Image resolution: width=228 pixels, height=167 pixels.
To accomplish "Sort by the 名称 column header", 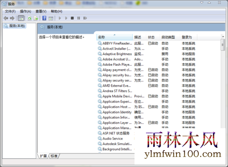I will pyautogui.click(x=114, y=37).
